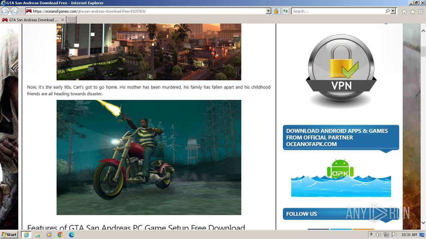Minimize the Internet Explorer window
The height and width of the screenshot is (239, 426).
click(410, 3)
